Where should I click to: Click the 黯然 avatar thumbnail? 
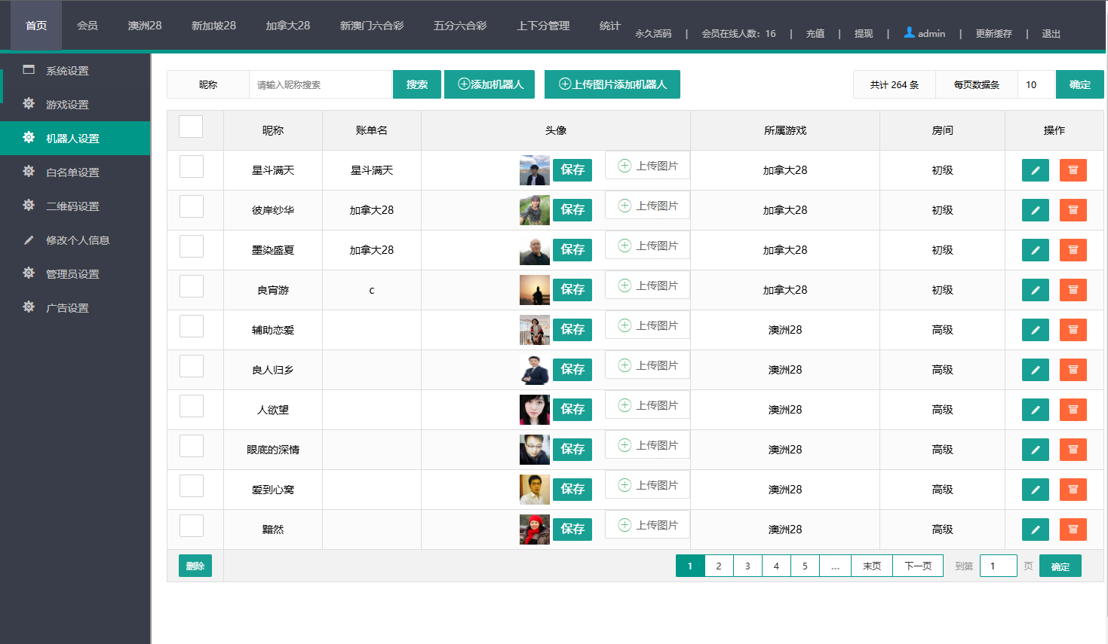[x=535, y=530]
